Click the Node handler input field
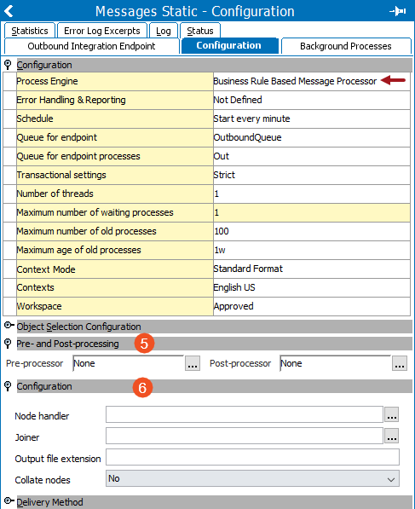Image resolution: width=415 pixels, height=509 pixels. pos(245,414)
